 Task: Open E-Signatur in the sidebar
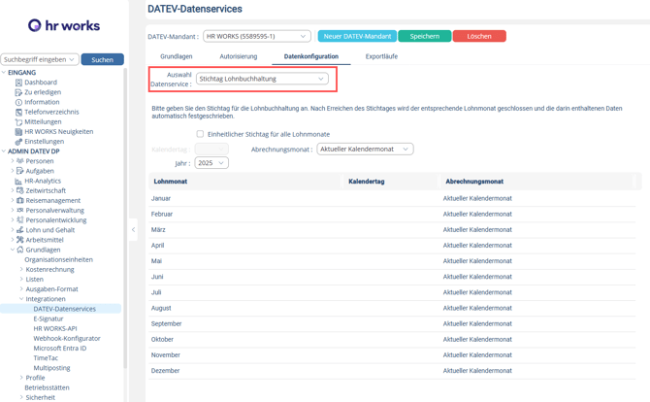pos(49,318)
